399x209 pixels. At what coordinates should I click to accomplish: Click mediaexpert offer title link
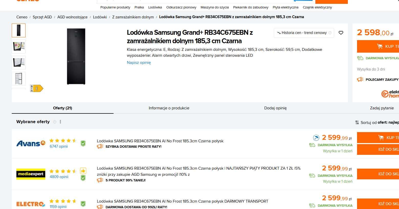tap(199, 171)
